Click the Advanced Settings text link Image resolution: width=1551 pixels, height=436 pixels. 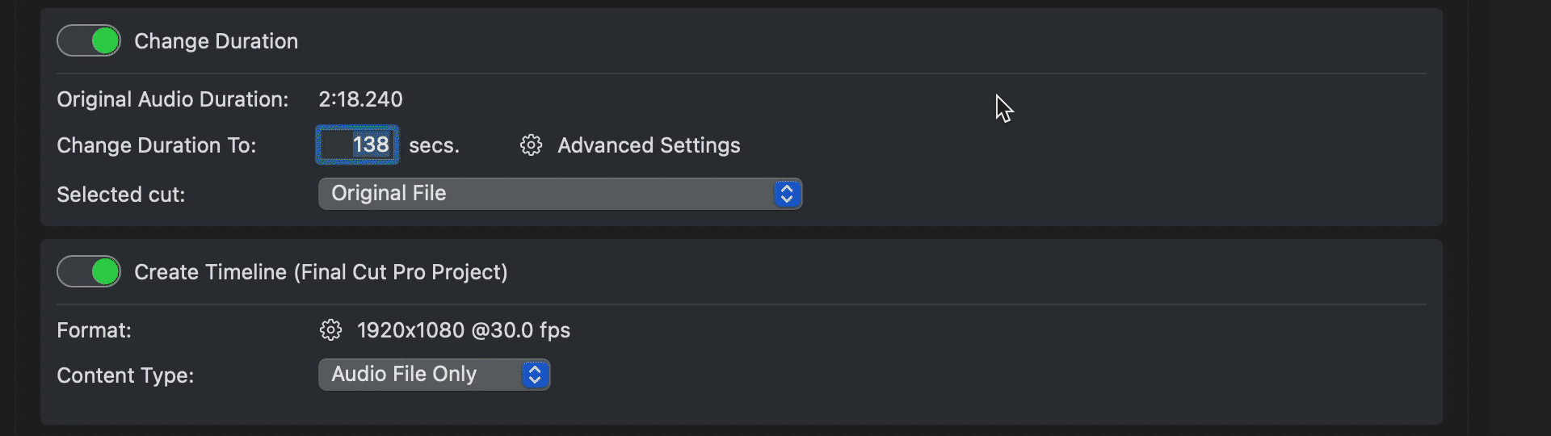(x=649, y=145)
